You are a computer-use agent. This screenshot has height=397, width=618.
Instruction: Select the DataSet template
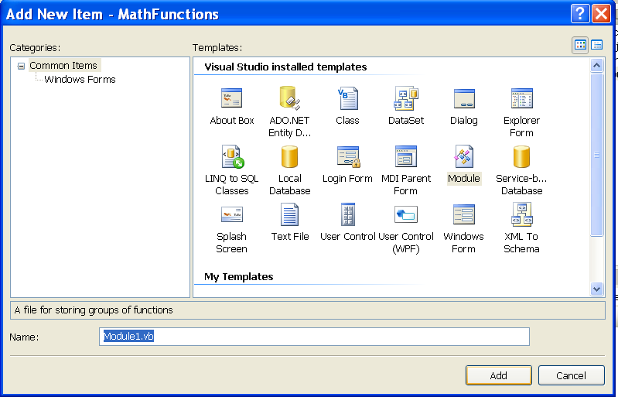pos(406,98)
